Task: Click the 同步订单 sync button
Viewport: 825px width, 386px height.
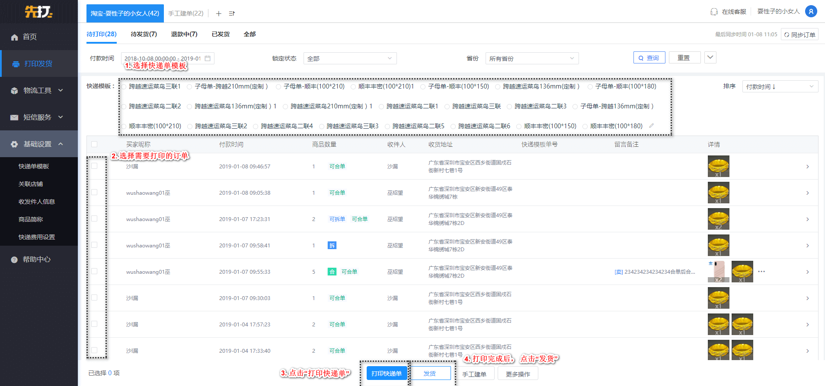Action: tap(799, 35)
